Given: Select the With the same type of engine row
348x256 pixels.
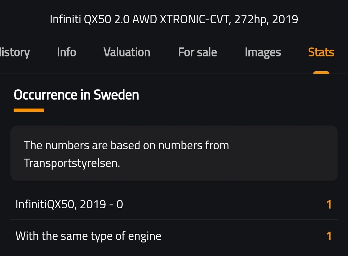Looking at the screenshot, I should tap(174, 236).
